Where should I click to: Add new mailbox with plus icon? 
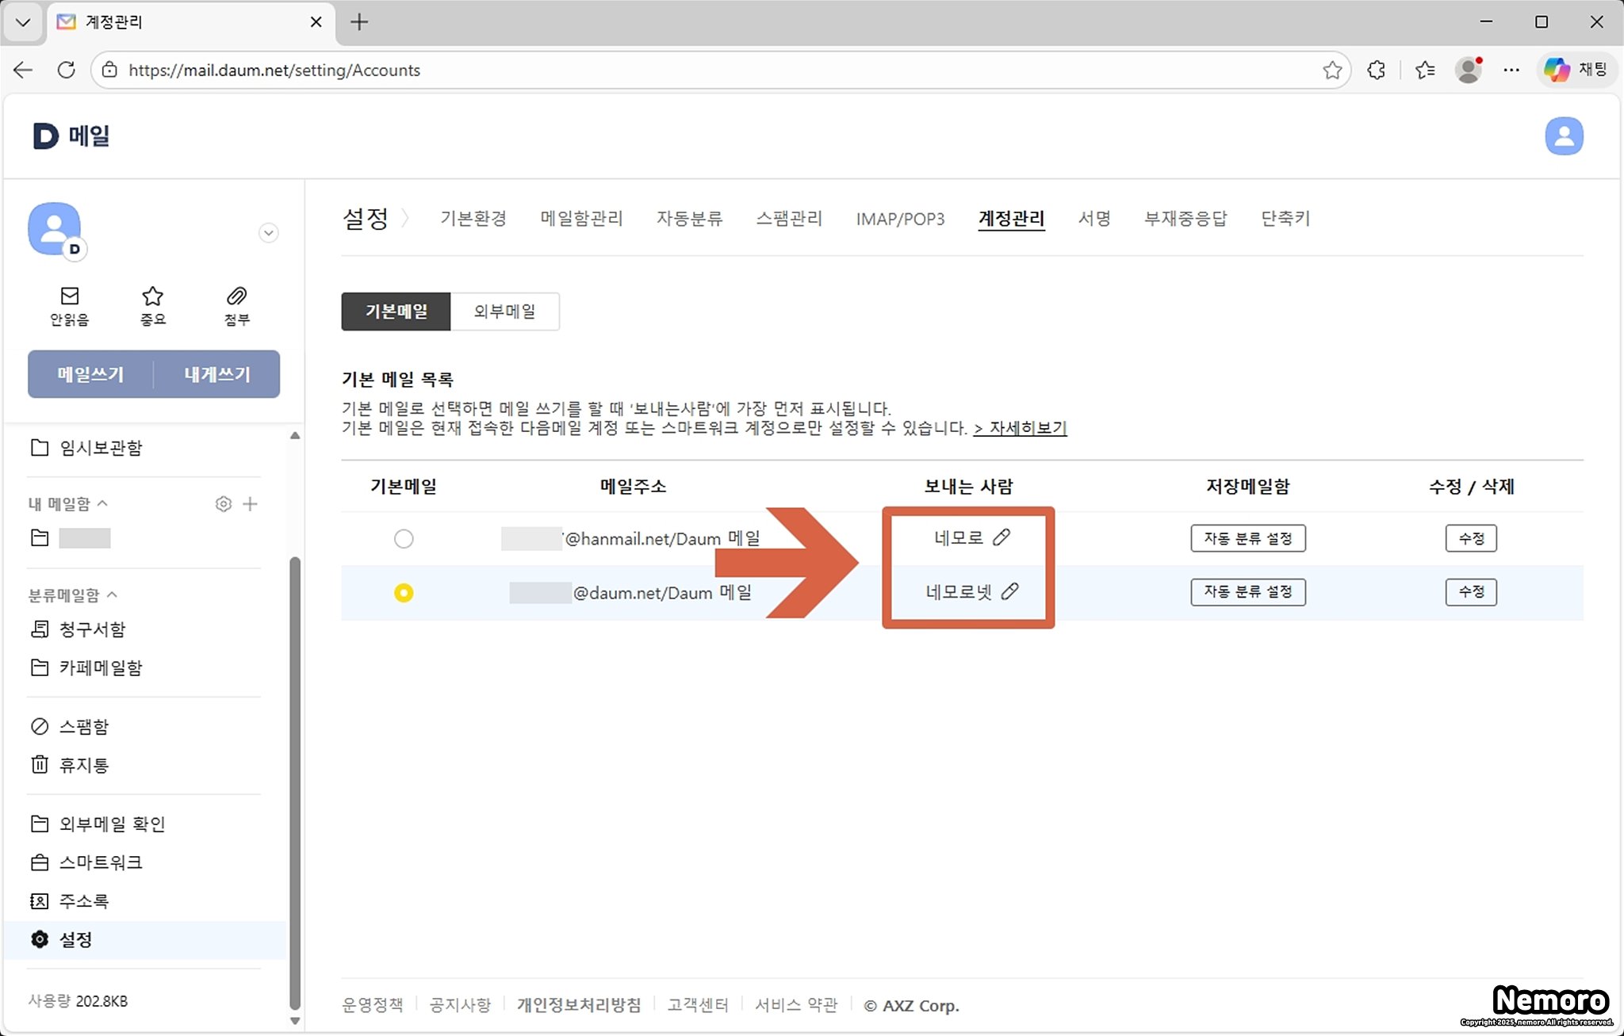pos(250,504)
